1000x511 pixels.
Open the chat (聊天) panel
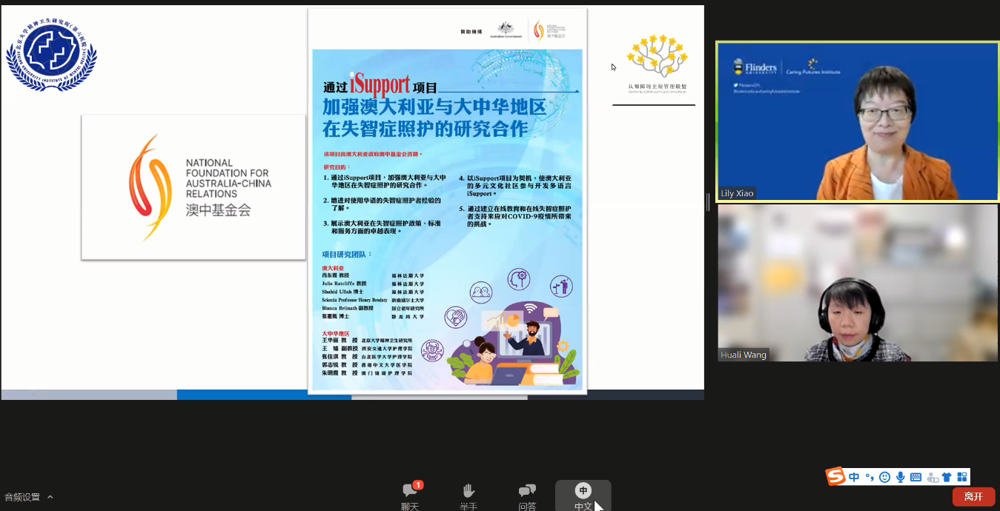tap(410, 496)
